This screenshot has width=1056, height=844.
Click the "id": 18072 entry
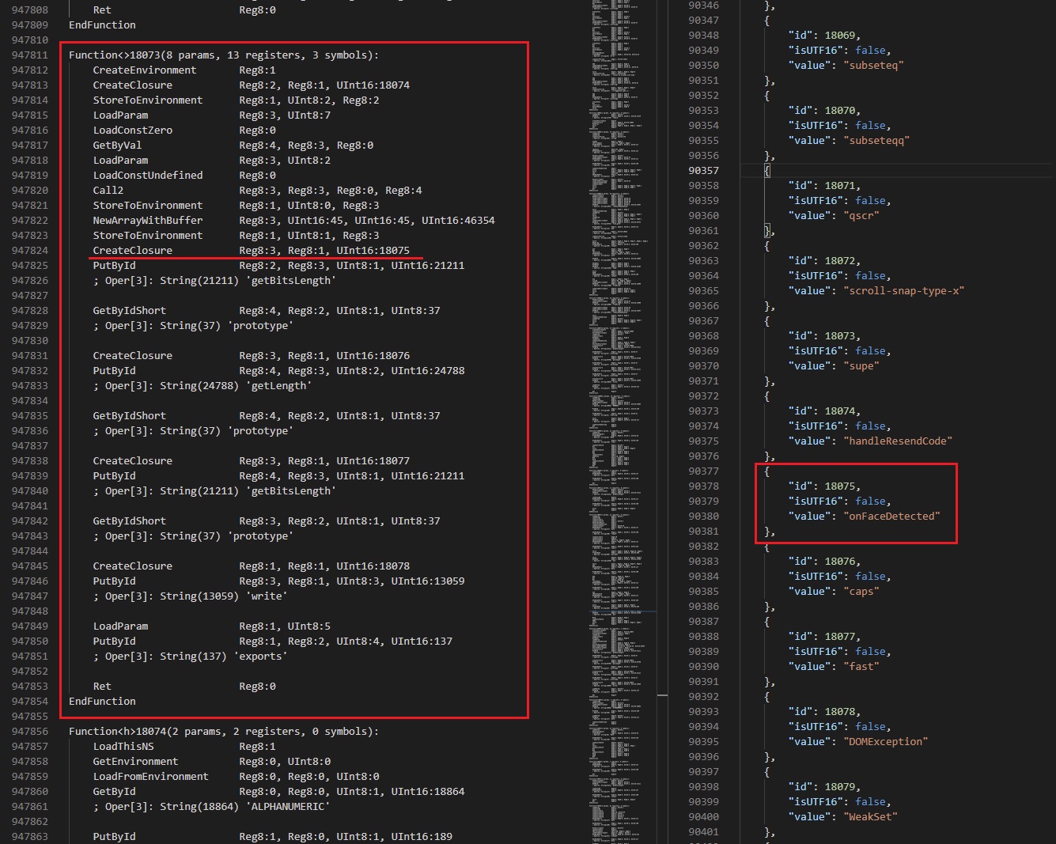pos(824,261)
